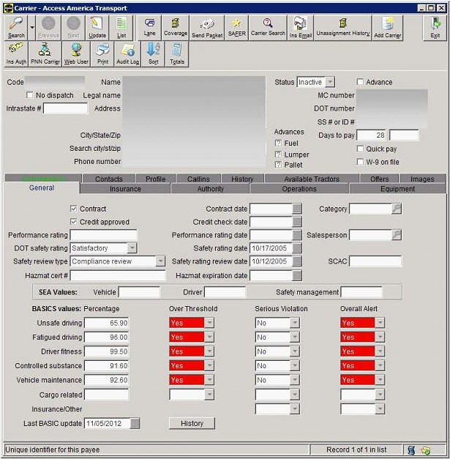Image resolution: width=450 pixels, height=459 pixels.
Task: Click the Add Carrier icon
Action: 387,27
